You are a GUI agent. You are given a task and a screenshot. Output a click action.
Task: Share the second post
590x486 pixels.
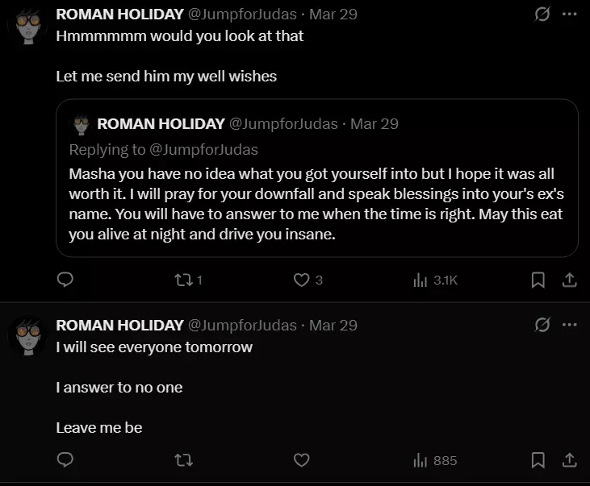[x=570, y=460]
